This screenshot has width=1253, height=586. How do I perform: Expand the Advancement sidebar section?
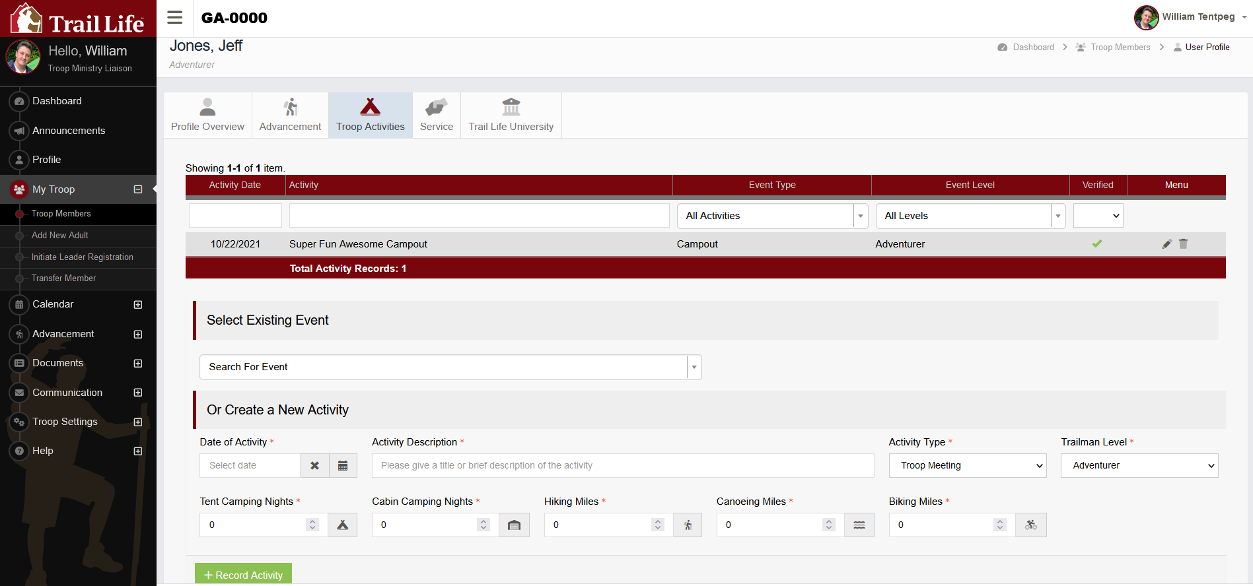tap(138, 335)
